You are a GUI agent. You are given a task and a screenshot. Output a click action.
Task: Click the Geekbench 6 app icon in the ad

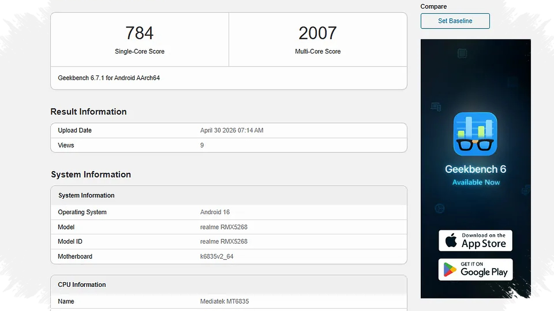click(475, 134)
